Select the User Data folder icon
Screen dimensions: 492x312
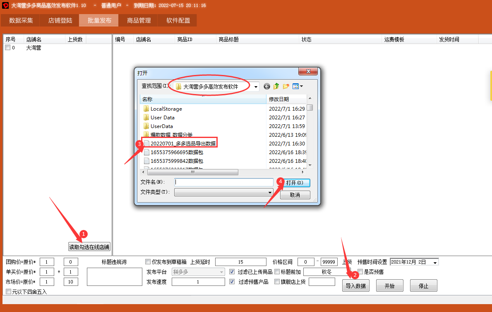pos(146,118)
